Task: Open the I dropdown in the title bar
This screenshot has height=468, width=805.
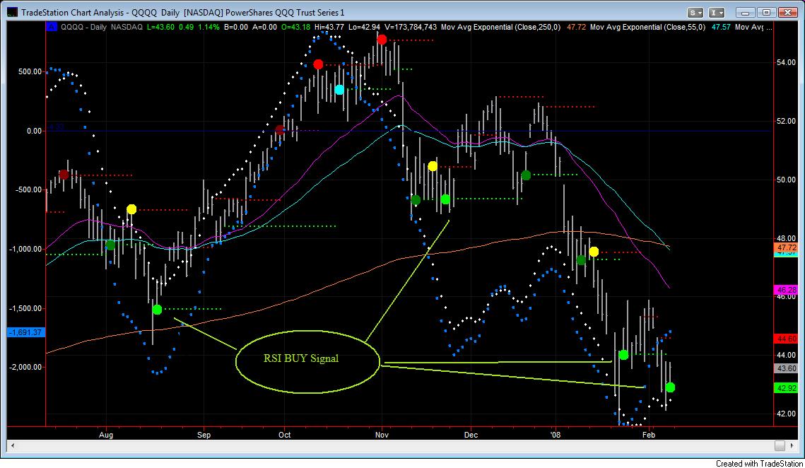Action: pyautogui.click(x=717, y=12)
